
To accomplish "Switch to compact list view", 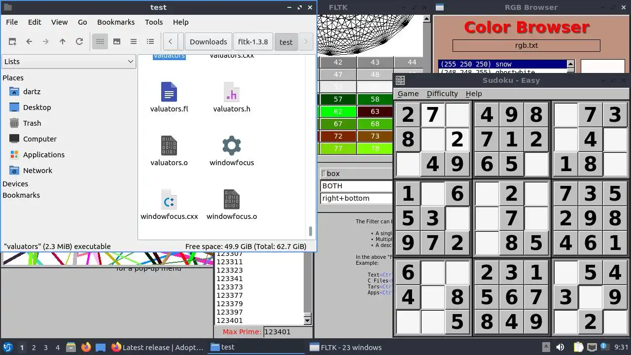I will pyautogui.click(x=134, y=42).
